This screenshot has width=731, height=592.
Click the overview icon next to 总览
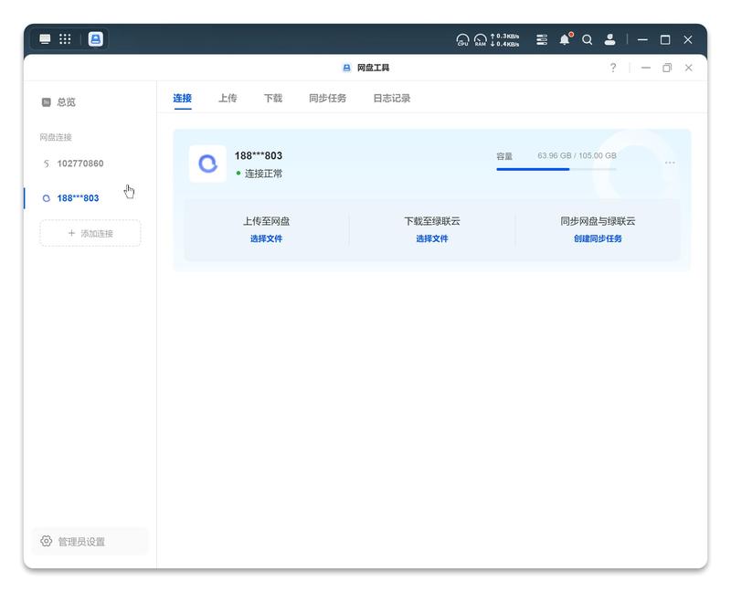pos(47,102)
